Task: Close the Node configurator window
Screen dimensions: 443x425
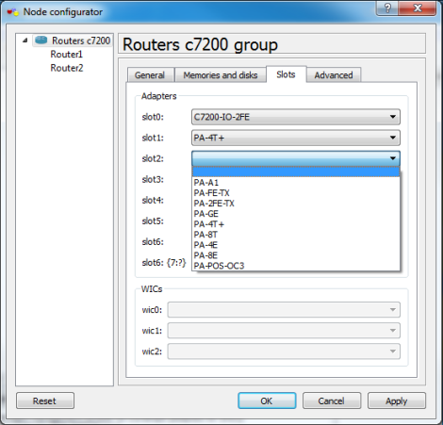Action: point(418,8)
